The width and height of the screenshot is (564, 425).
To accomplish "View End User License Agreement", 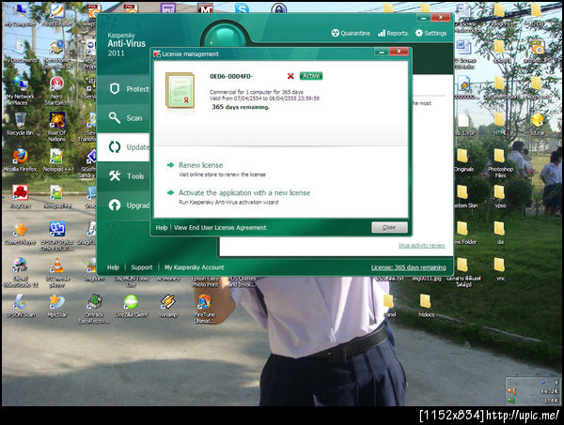I will point(220,228).
